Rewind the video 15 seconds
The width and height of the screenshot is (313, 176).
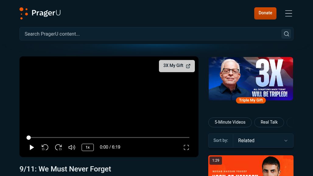(x=45, y=147)
